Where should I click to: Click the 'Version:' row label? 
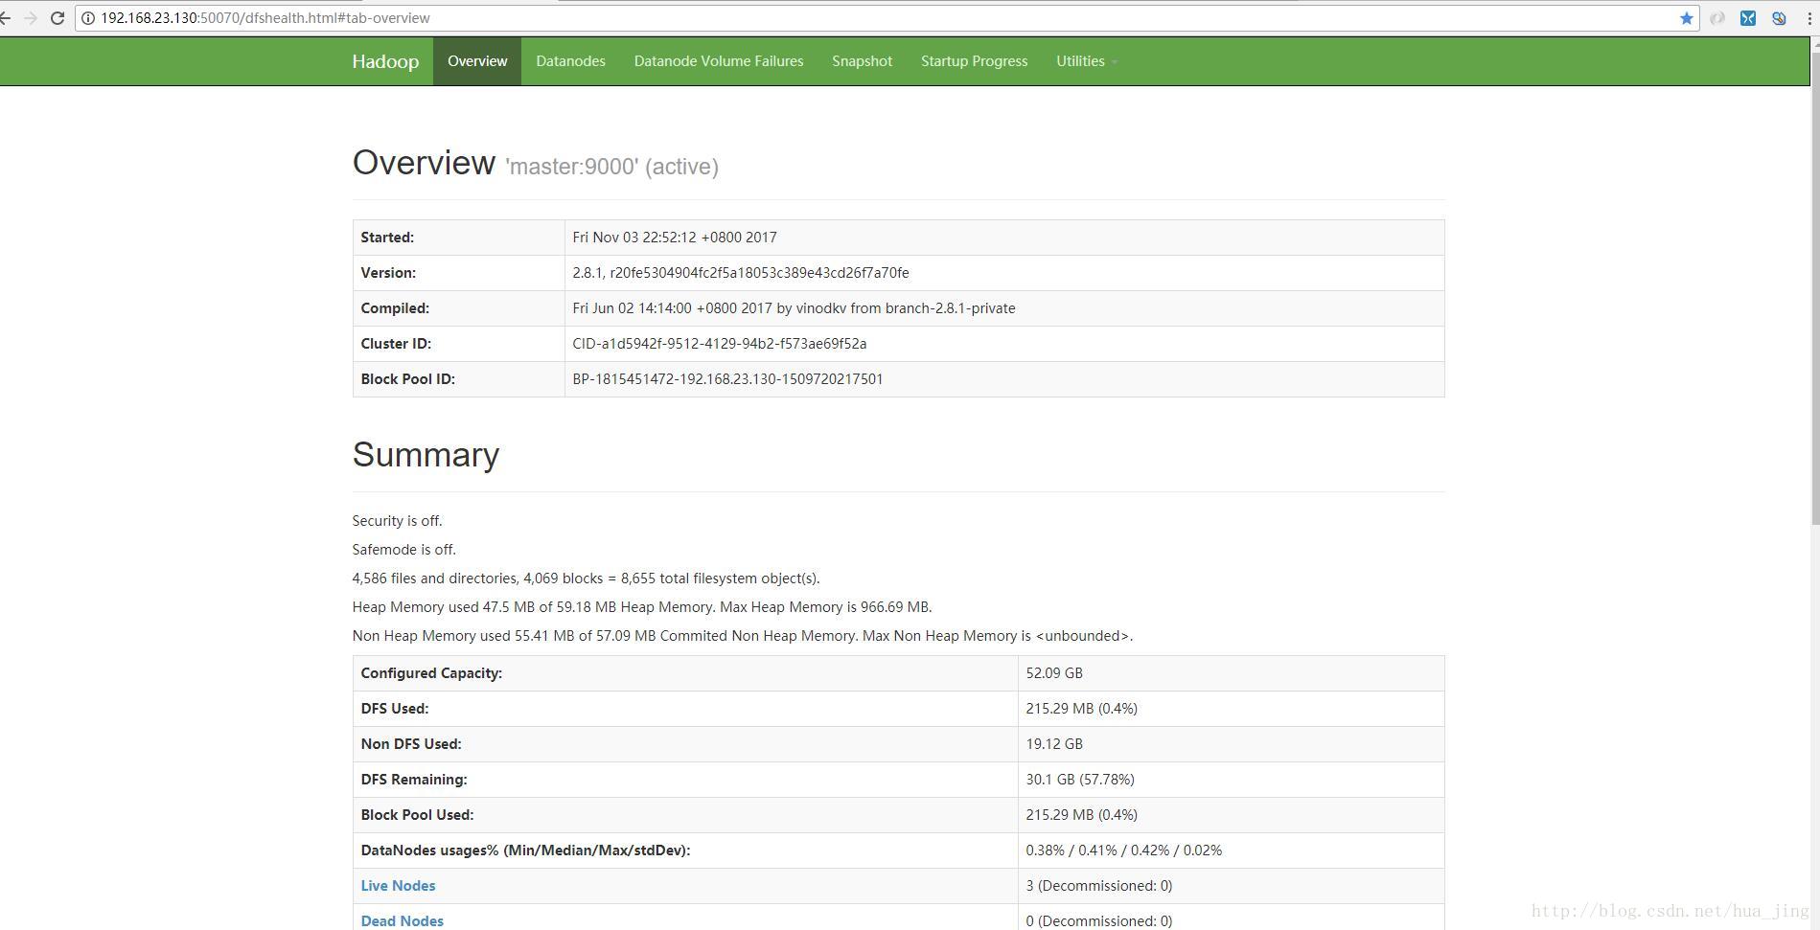tap(388, 273)
